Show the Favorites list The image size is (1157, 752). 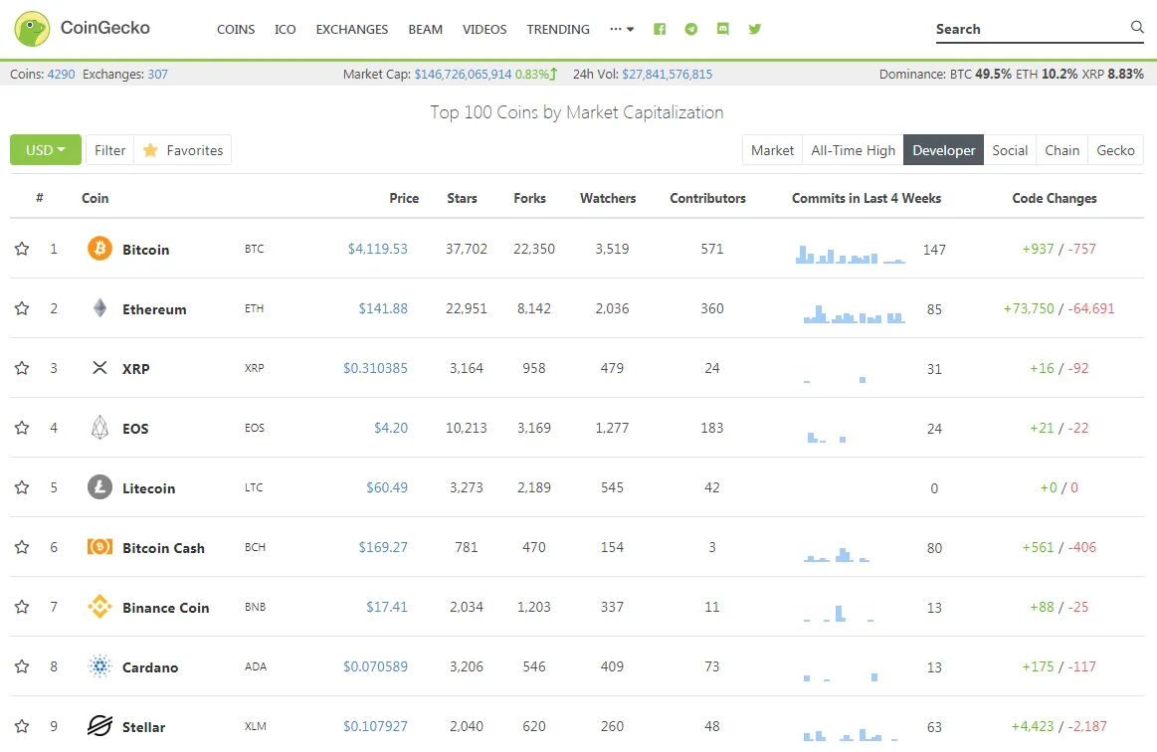[x=183, y=150]
